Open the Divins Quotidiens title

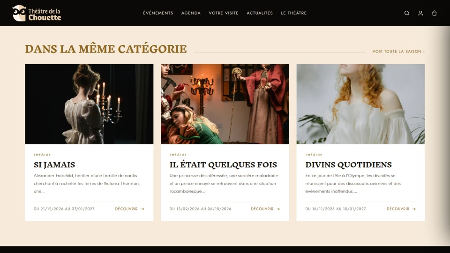tap(348, 164)
